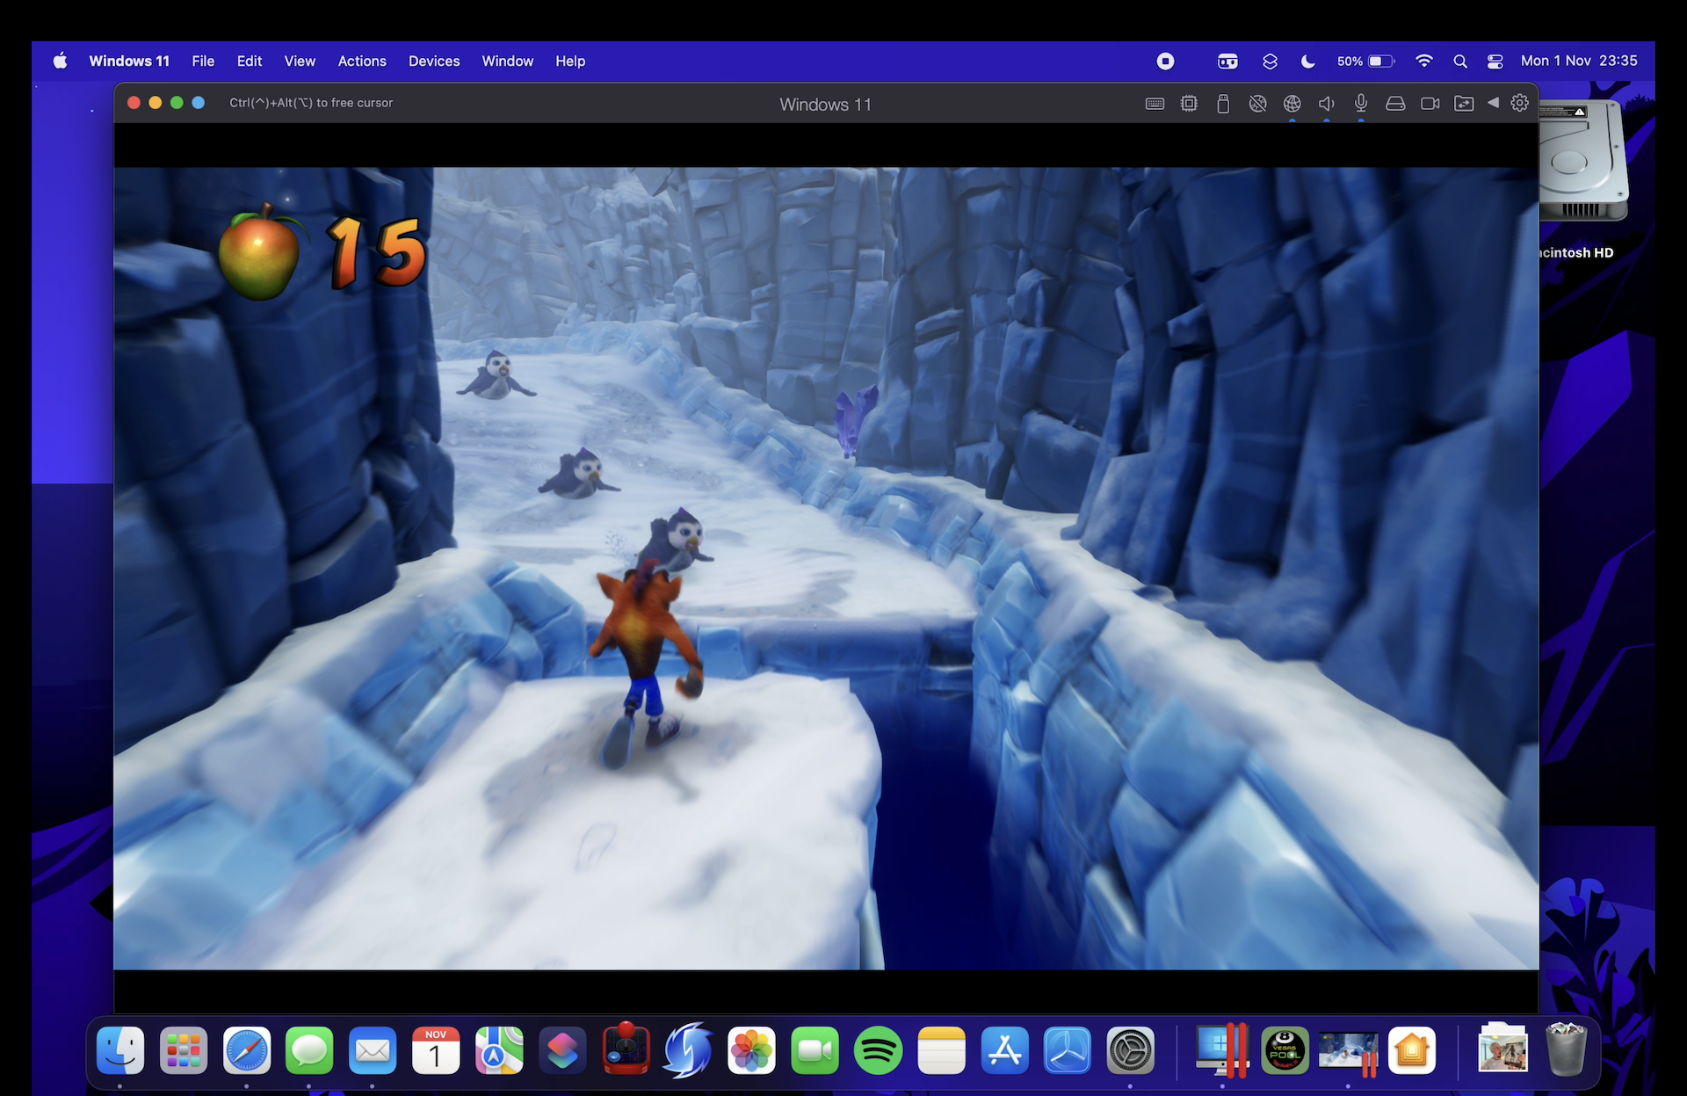Open the blue swirl app in the Dock
1687x1096 pixels.
689,1049
